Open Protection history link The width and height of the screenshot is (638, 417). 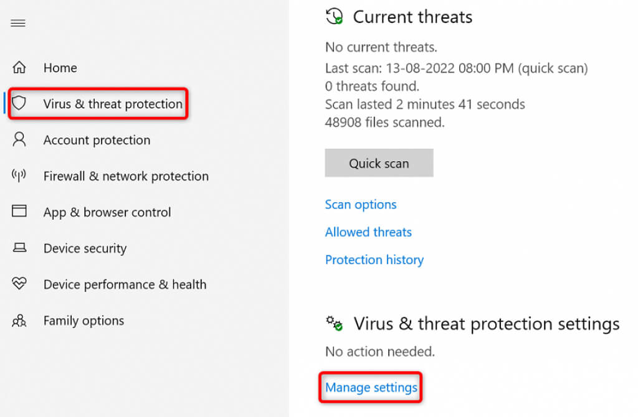pos(374,260)
